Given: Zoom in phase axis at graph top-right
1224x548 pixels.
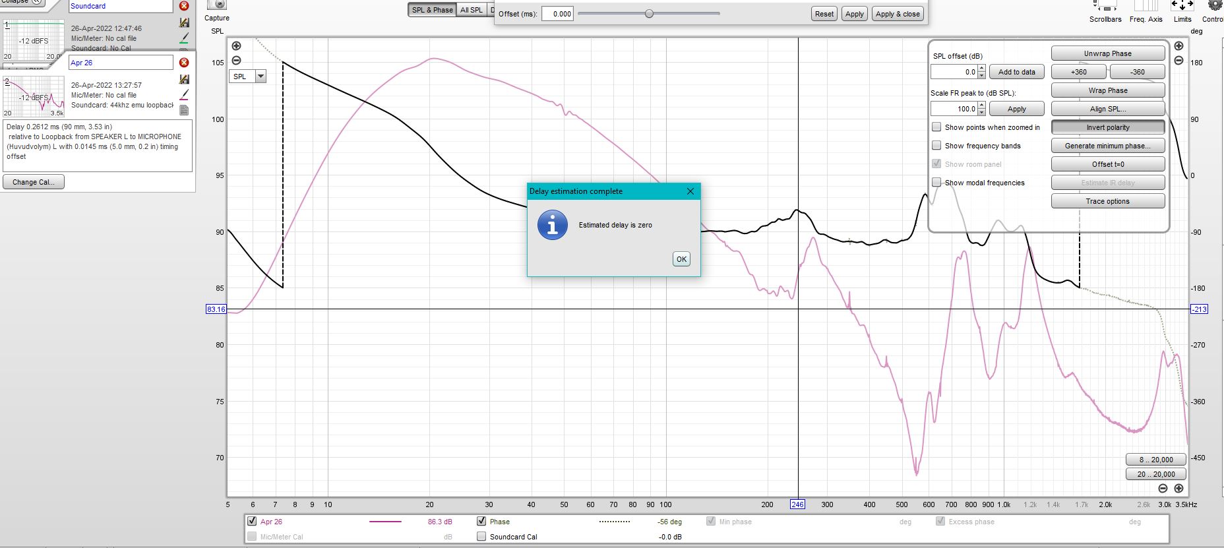Looking at the screenshot, I should (1178, 46).
